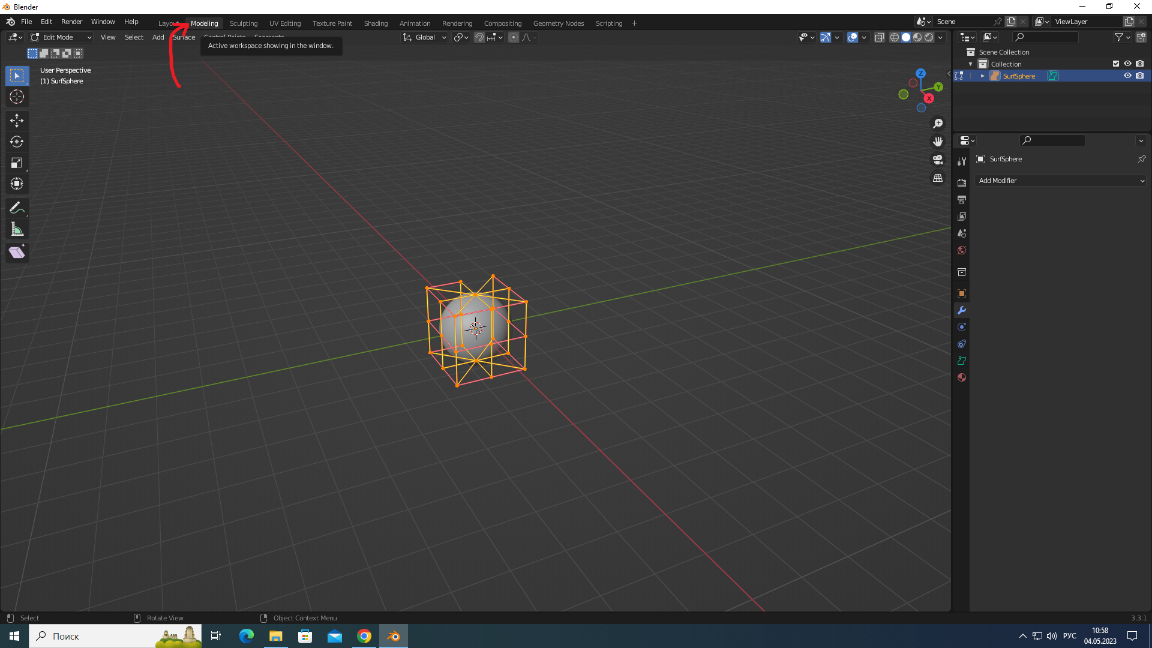Select the Transform tool
Viewport: 1152px width, 648px height.
[x=17, y=184]
